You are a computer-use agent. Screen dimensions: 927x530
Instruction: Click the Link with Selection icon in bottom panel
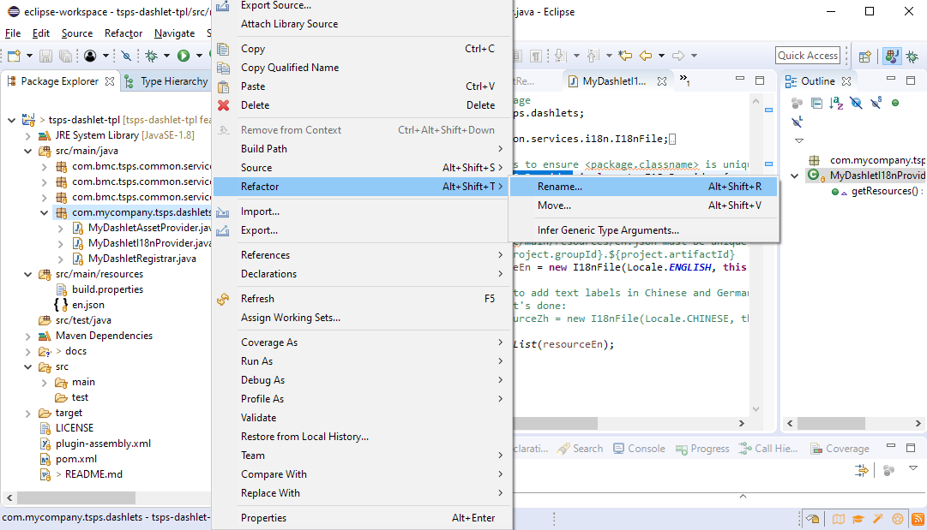pyautogui.click(x=862, y=470)
